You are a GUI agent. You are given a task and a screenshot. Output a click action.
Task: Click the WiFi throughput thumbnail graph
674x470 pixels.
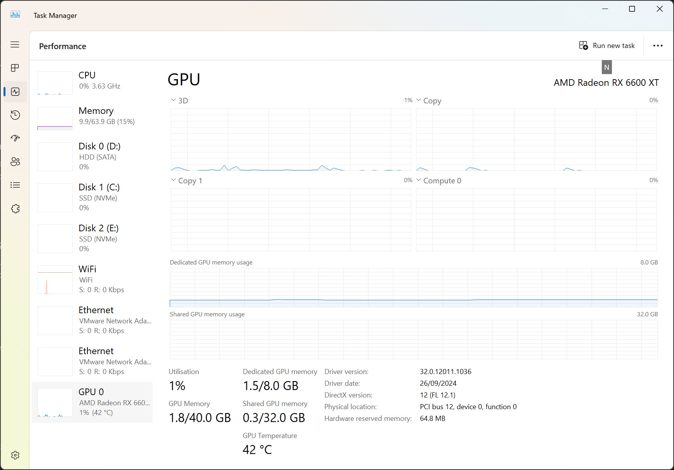tap(55, 280)
